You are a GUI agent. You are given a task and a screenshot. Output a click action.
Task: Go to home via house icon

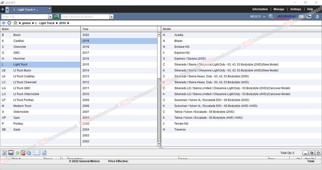click(15, 23)
